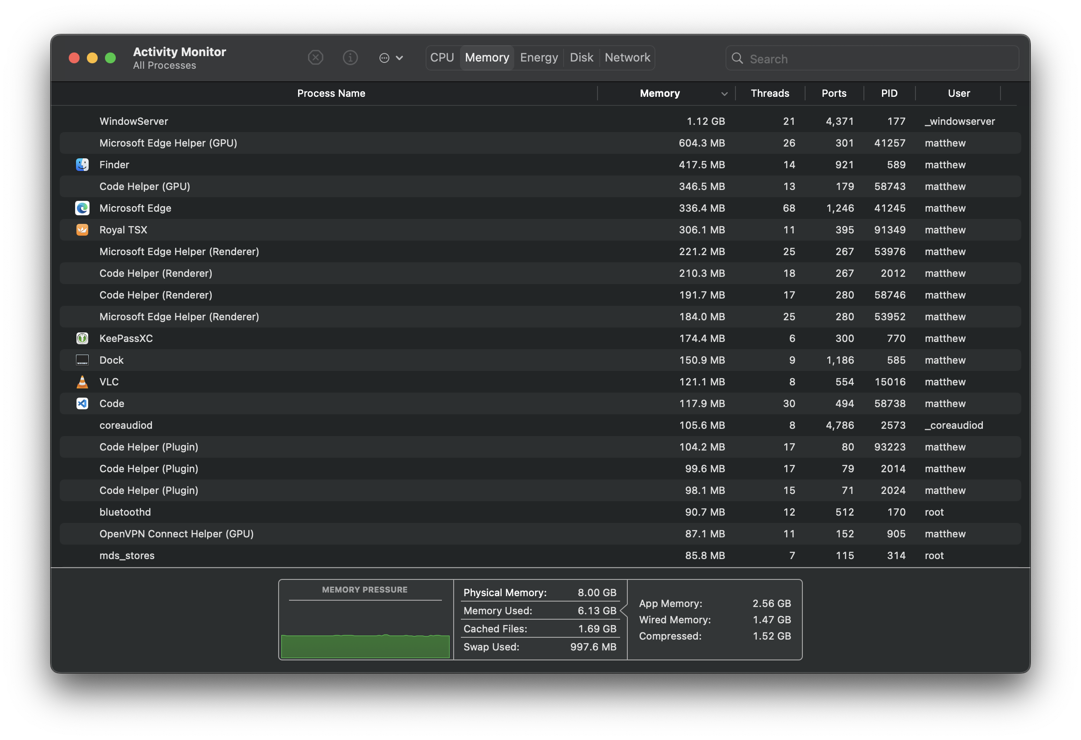Click the _coreaudiod user entry

[953, 425]
